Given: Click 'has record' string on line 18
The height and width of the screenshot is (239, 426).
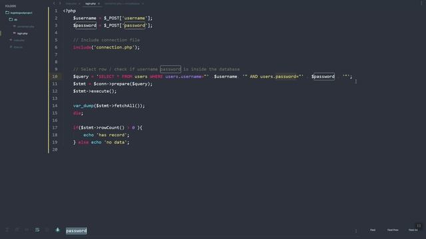Looking at the screenshot, I should click(x=111, y=135).
